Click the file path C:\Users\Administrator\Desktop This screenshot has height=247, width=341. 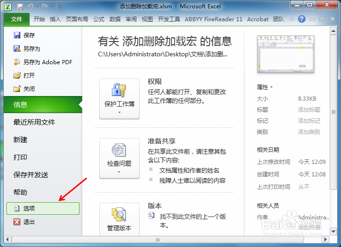click(163, 54)
